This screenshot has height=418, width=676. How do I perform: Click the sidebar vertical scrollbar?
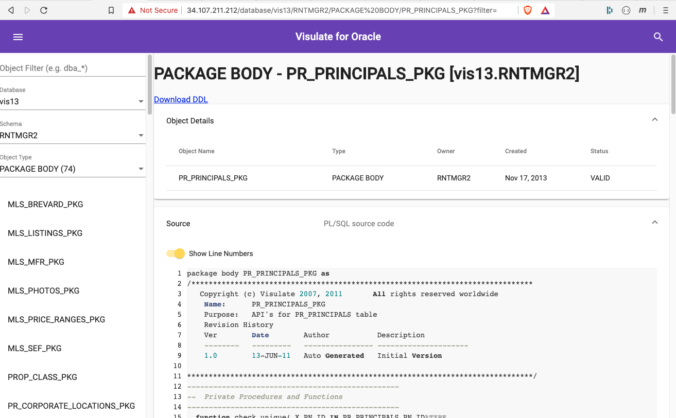pos(150,85)
